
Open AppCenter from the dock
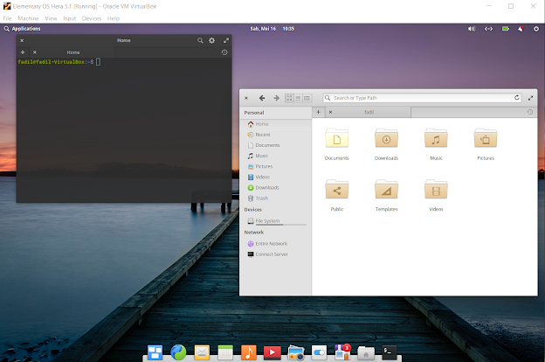(342, 352)
